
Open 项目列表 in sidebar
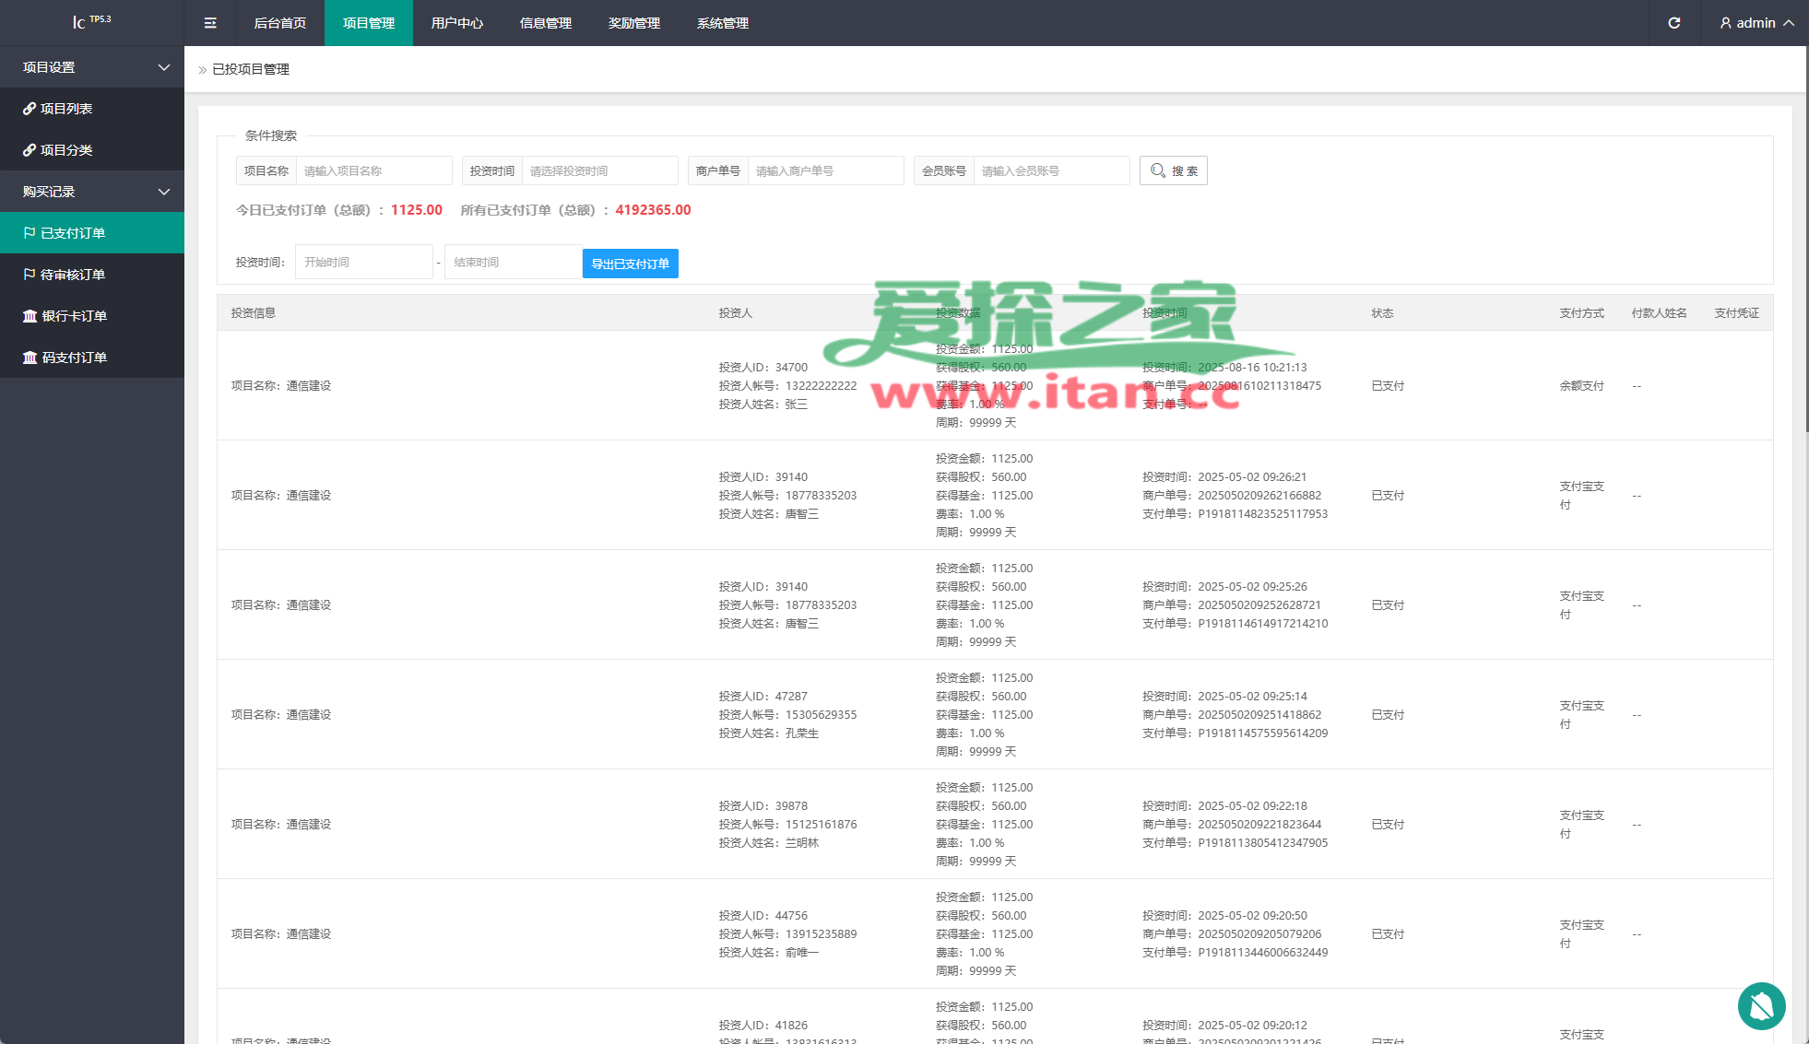[x=92, y=109]
